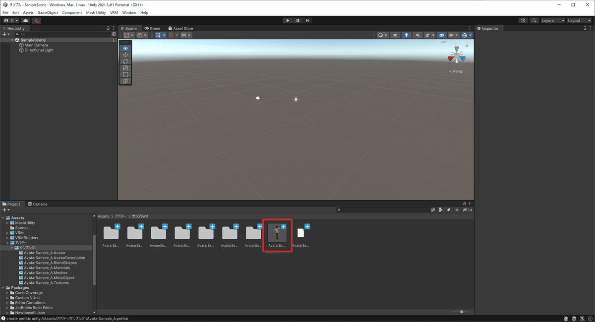Select the Rotate tool in the Scene overlay
The height and width of the screenshot is (322, 595).
click(x=125, y=61)
